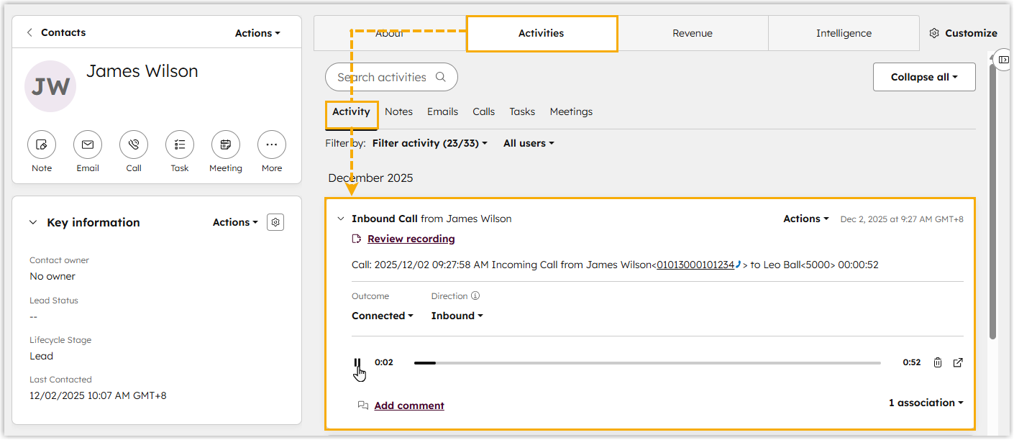This screenshot has width=1014, height=440.
Task: Click the Note icon button
Action: pos(42,145)
